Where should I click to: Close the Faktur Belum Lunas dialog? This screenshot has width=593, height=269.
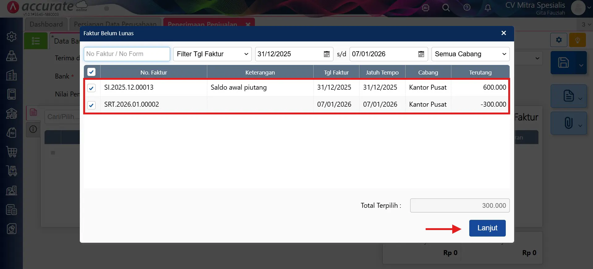tap(504, 33)
